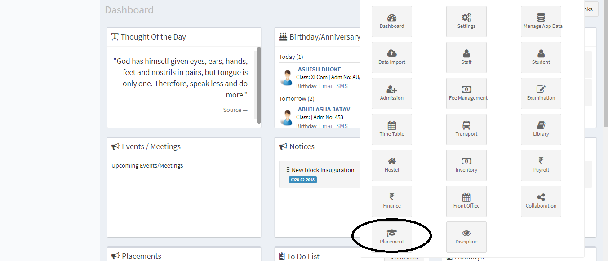Open the Finance module tile
The image size is (608, 261).
[x=392, y=201]
